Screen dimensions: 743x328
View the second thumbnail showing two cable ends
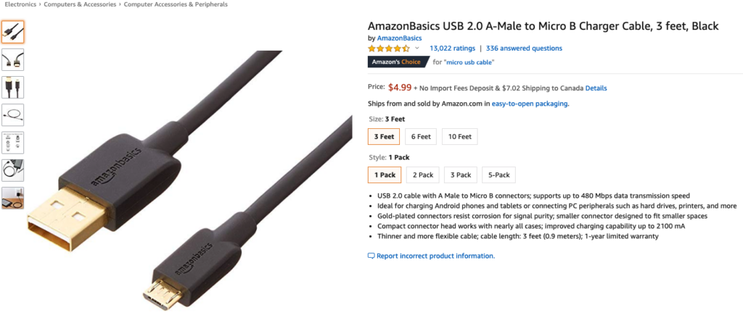click(13, 59)
